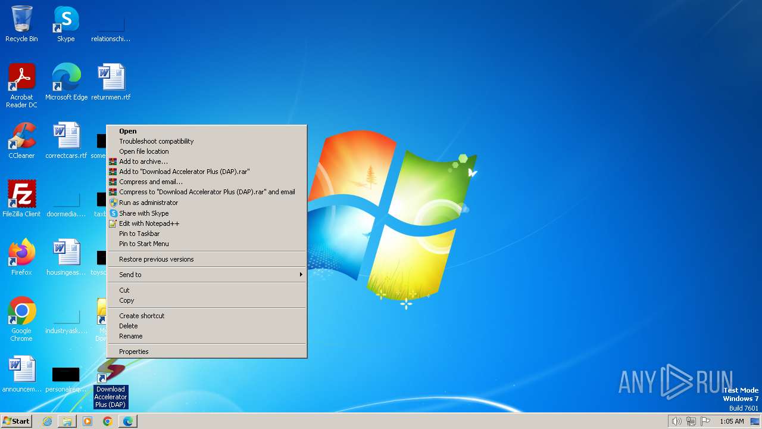Open the Firefox desktop shortcut
The width and height of the screenshot is (762, 429).
tap(21, 257)
